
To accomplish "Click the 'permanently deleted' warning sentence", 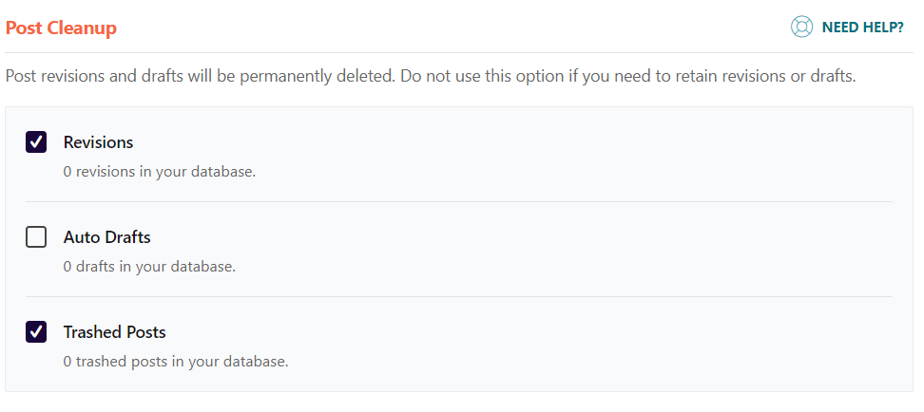I will [200, 76].
